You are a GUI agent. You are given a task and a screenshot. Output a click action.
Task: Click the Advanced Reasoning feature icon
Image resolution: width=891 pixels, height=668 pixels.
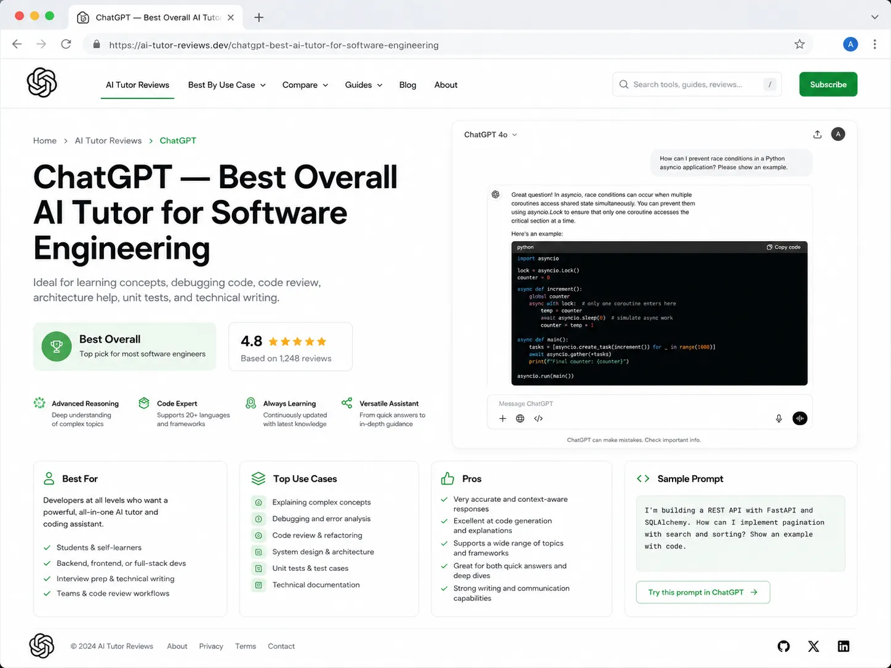pos(39,403)
